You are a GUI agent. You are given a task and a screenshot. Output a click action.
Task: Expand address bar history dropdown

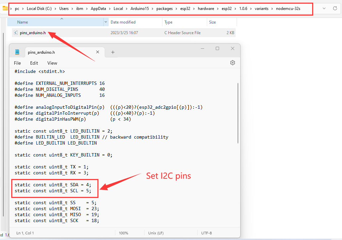click(x=324, y=8)
